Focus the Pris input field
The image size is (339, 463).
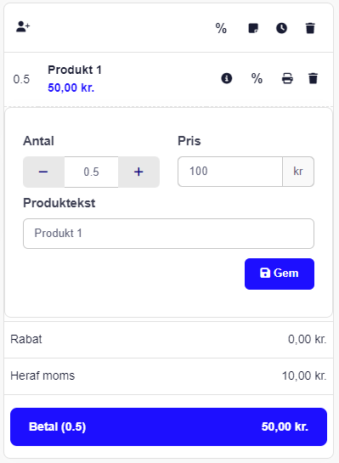point(230,172)
